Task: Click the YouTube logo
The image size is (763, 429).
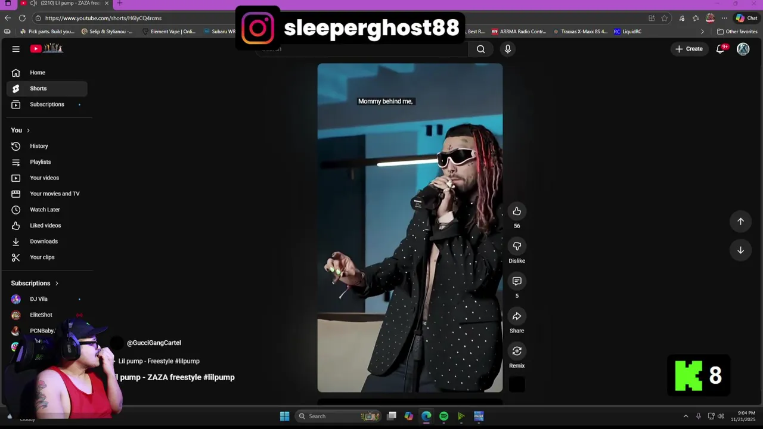Action: [x=46, y=48]
